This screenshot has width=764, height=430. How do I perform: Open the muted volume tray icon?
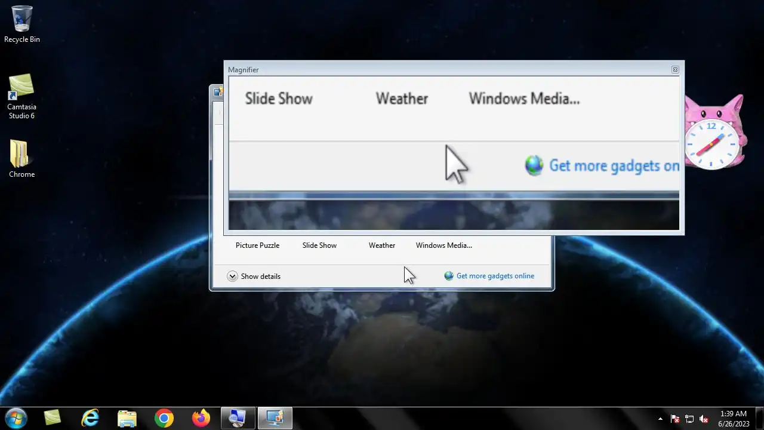pyautogui.click(x=704, y=419)
